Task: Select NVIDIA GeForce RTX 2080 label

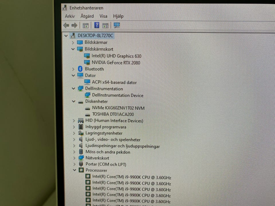Action: (x=116, y=63)
